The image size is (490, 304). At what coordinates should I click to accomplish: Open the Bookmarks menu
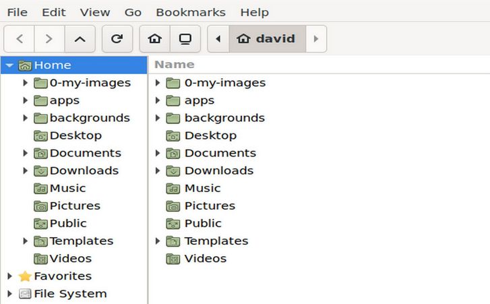tap(191, 12)
